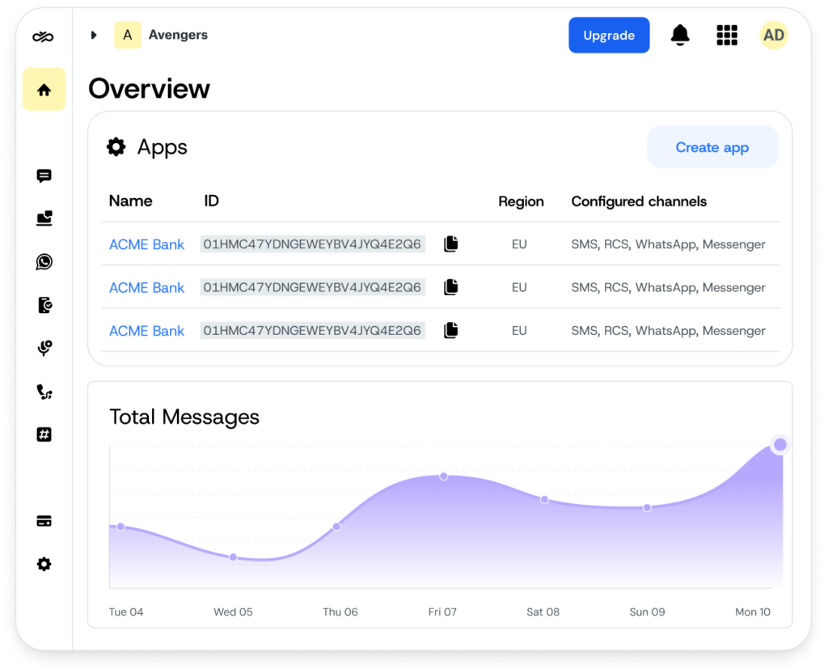Open the WhatsApp sidebar icon
This screenshot has width=828, height=669.
44,261
